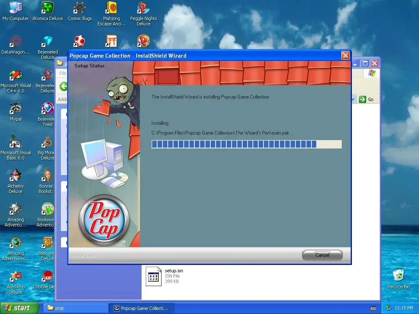Click the red ball game desktop icon
The width and height of the screenshot is (419, 314).
(79, 41)
